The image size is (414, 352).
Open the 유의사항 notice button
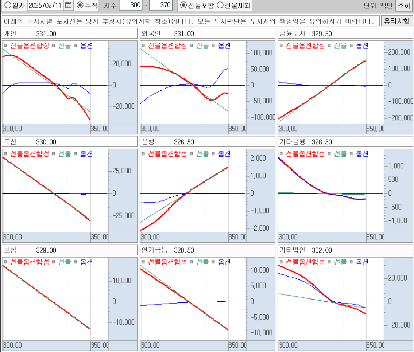pyautogui.click(x=396, y=21)
